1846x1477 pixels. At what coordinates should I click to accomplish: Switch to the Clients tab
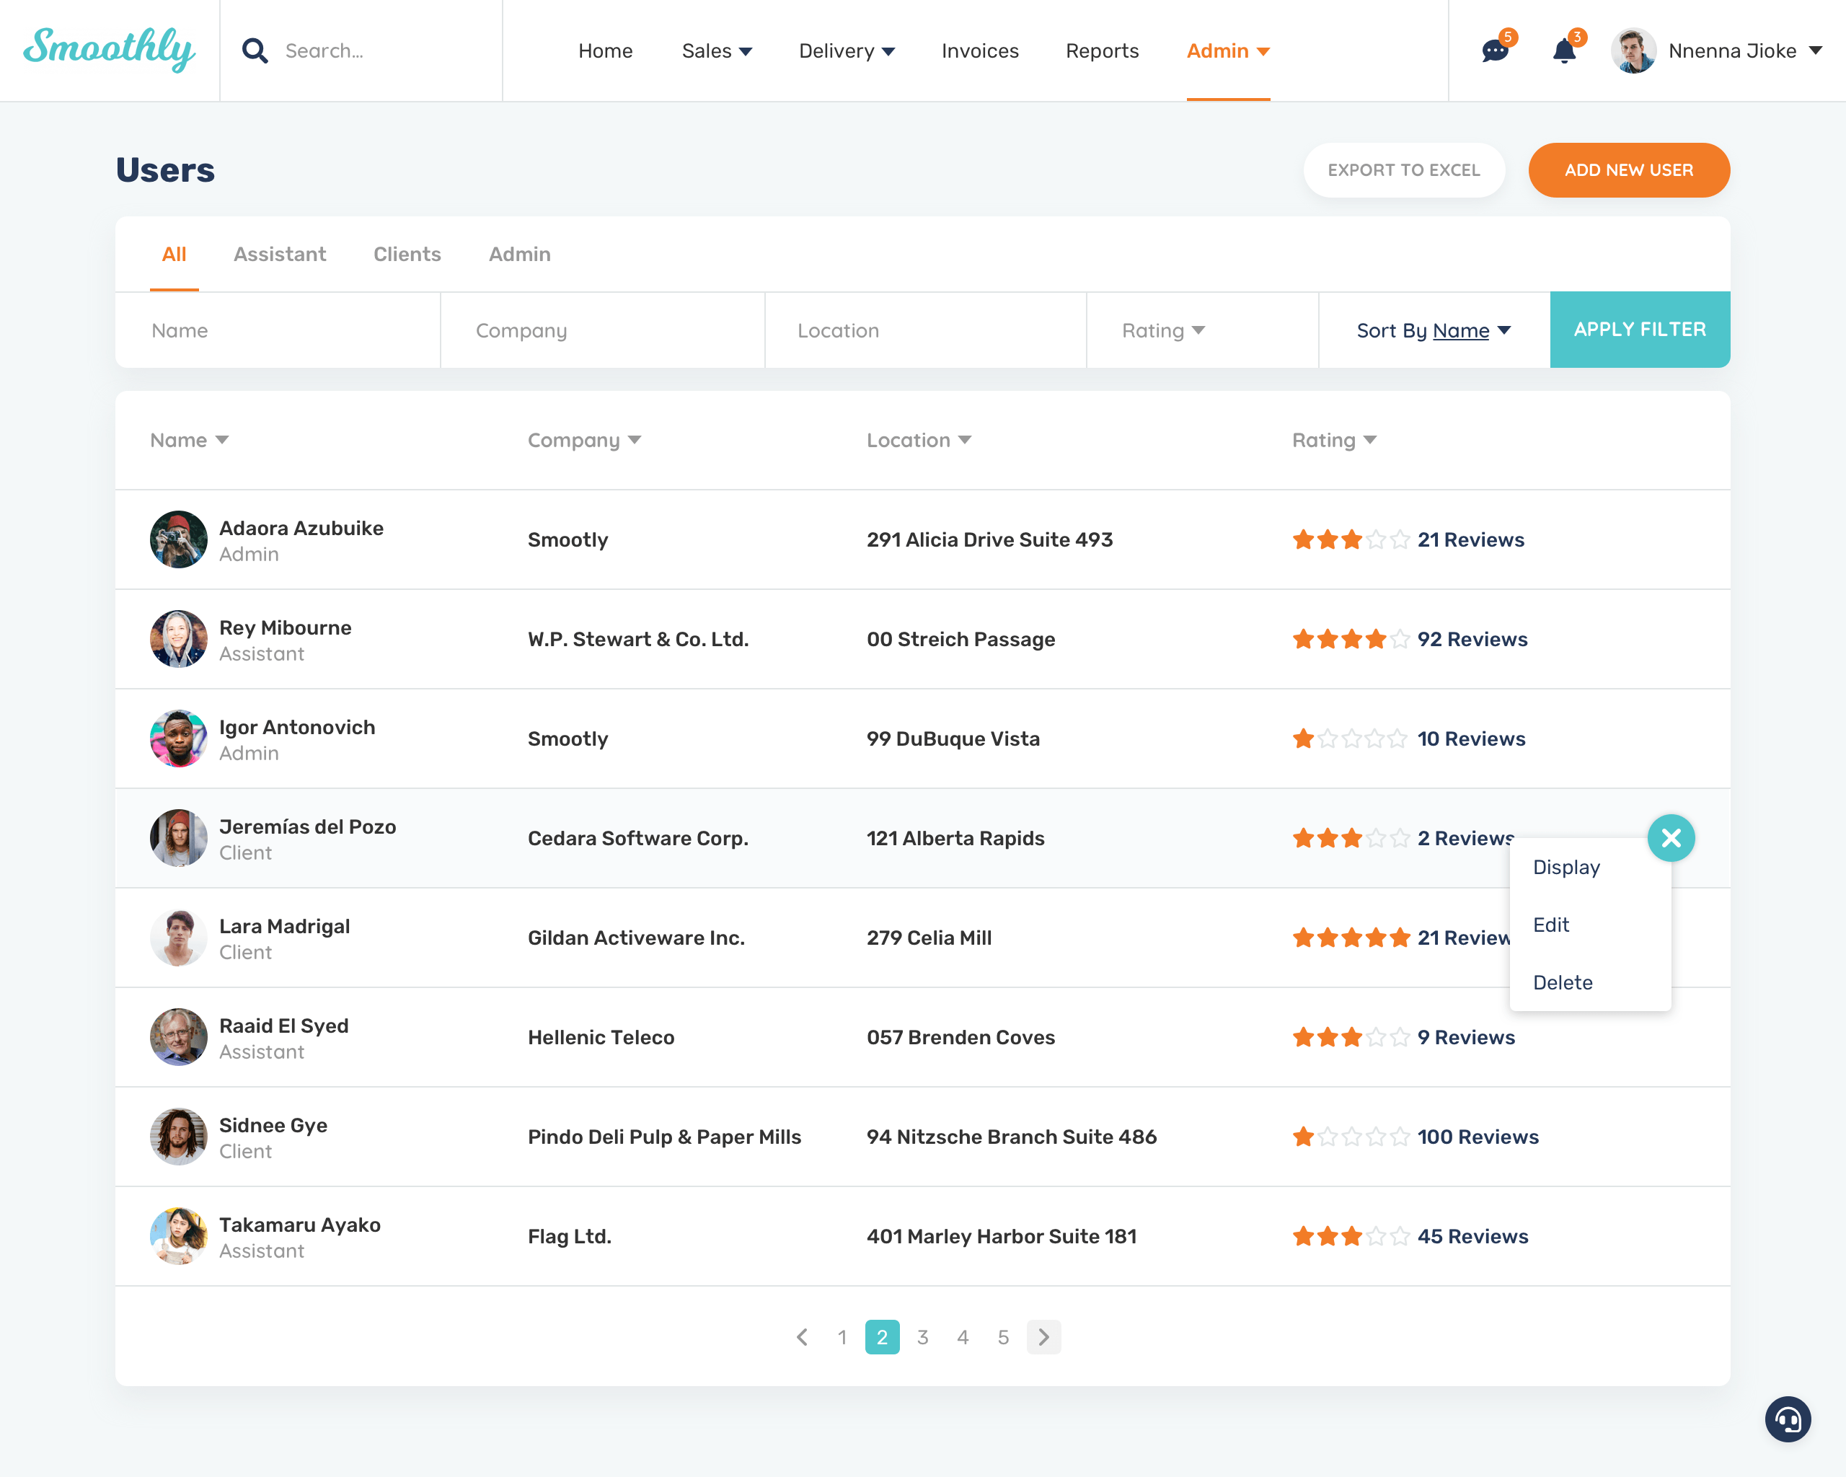pos(407,255)
